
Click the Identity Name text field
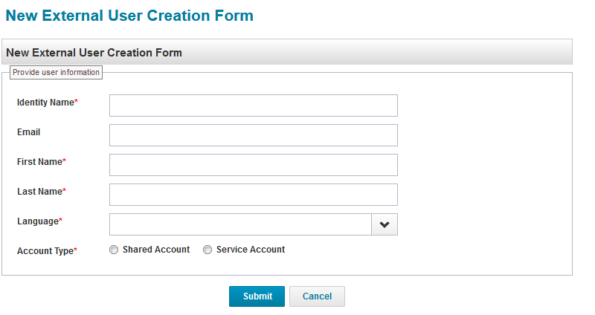[x=253, y=105]
